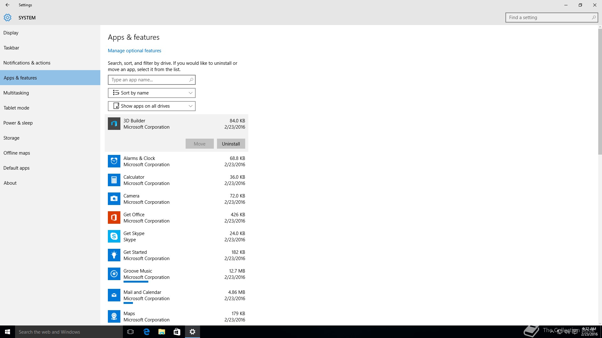Select the Camera name text
Image resolution: width=602 pixels, height=338 pixels.
pyautogui.click(x=131, y=196)
